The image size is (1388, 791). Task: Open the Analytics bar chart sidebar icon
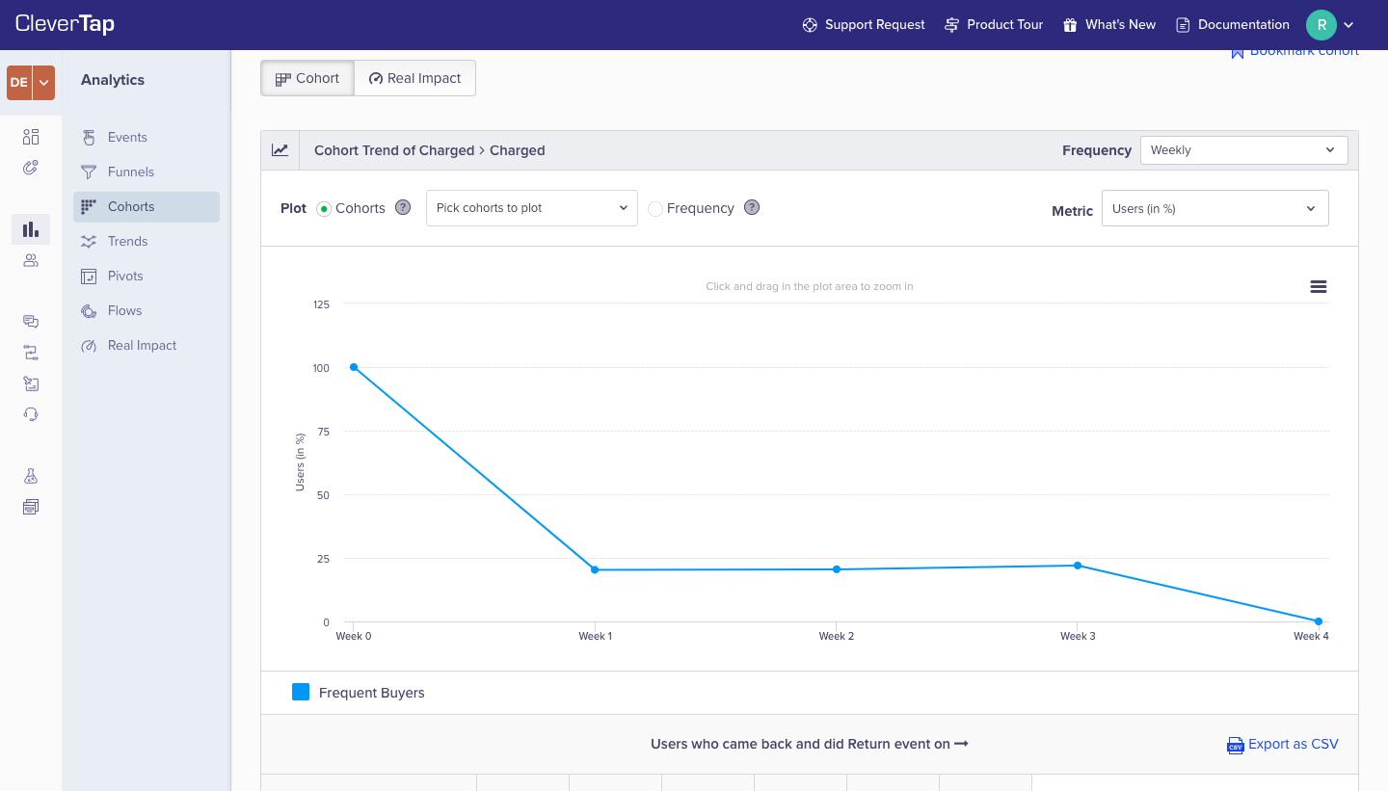[x=31, y=229]
